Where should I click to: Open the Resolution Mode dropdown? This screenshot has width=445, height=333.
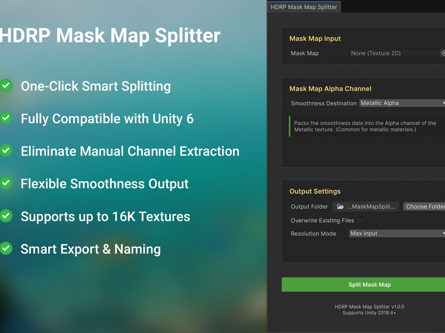[397, 233]
